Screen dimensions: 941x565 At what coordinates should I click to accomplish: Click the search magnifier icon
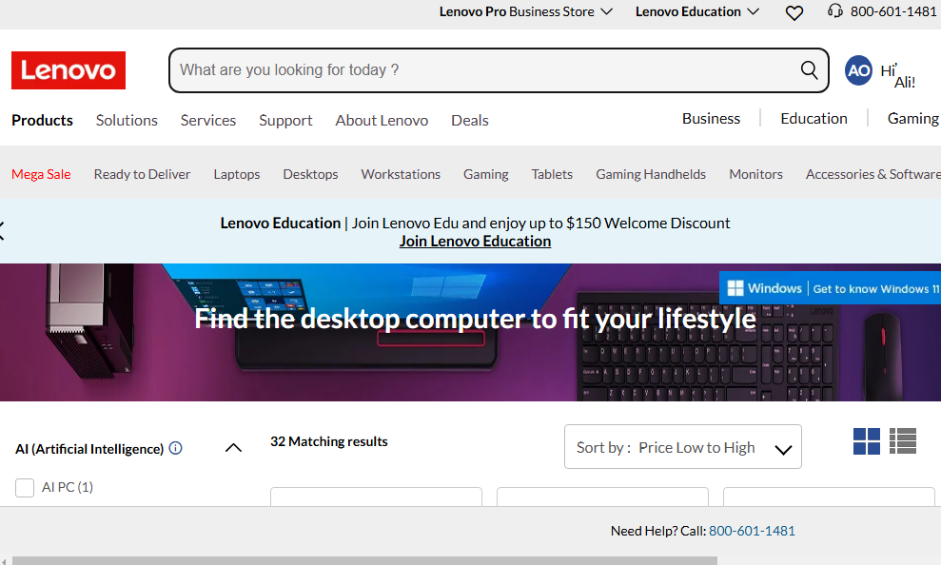click(x=809, y=70)
